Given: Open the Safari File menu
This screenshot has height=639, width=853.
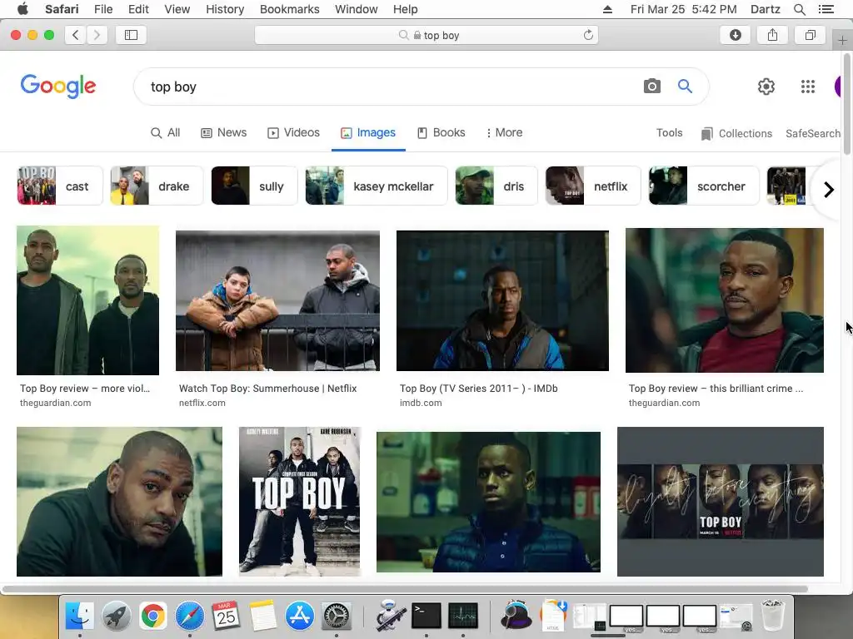Looking at the screenshot, I should (102, 9).
